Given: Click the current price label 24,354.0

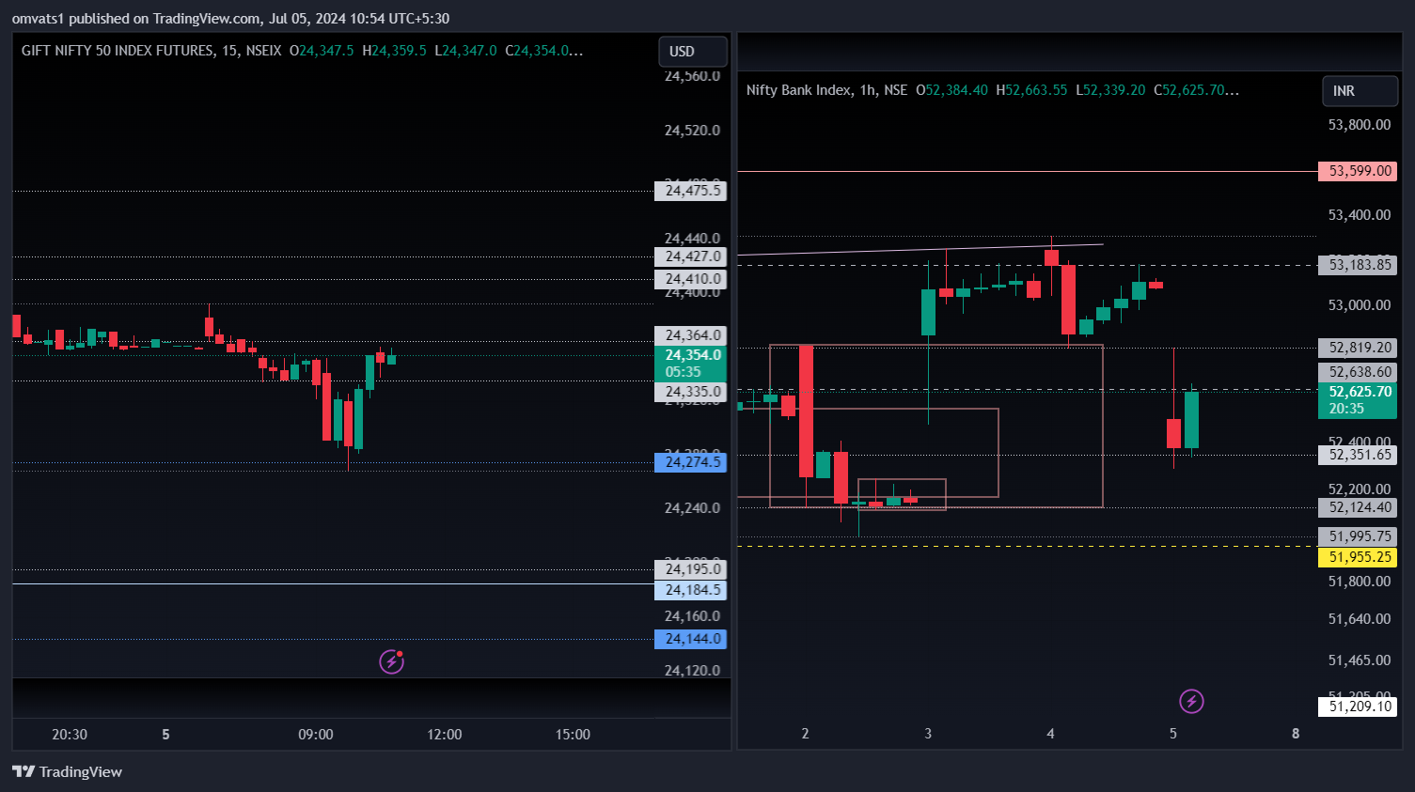Looking at the screenshot, I should tap(691, 364).
